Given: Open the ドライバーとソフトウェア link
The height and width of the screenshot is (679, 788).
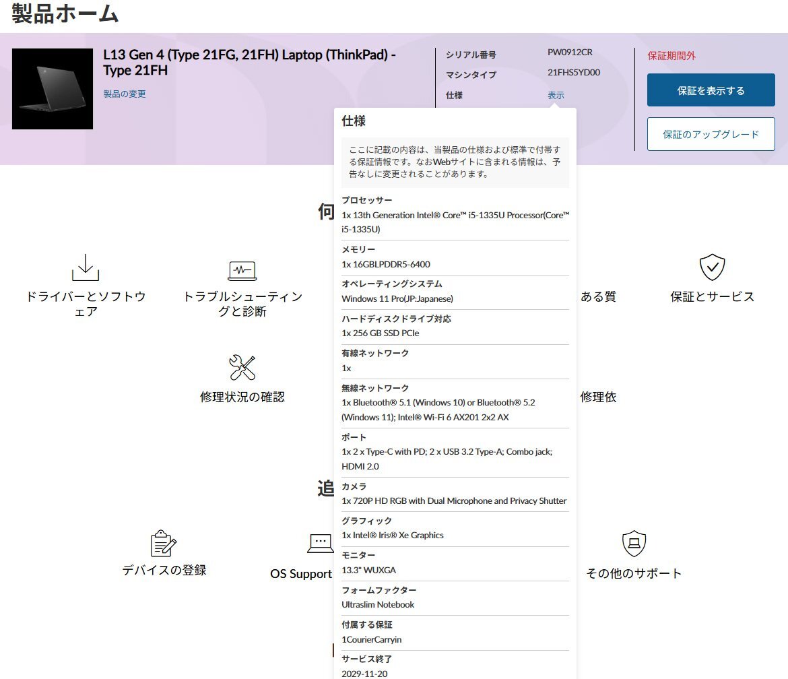Looking at the screenshot, I should (86, 304).
